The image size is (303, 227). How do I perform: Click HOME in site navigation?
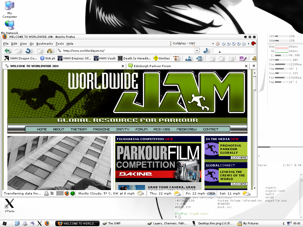point(42,129)
